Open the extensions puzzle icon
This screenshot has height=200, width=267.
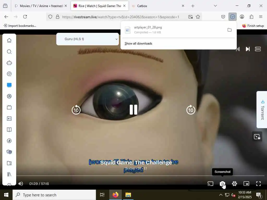coord(251,17)
